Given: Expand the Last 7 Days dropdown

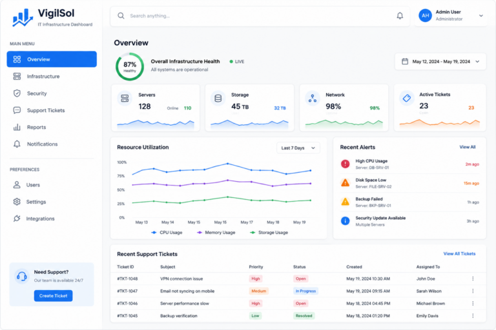Looking at the screenshot, I should pyautogui.click(x=298, y=148).
